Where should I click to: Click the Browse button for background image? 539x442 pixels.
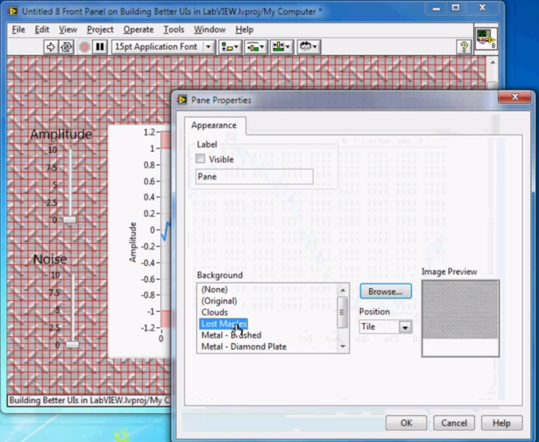point(385,291)
